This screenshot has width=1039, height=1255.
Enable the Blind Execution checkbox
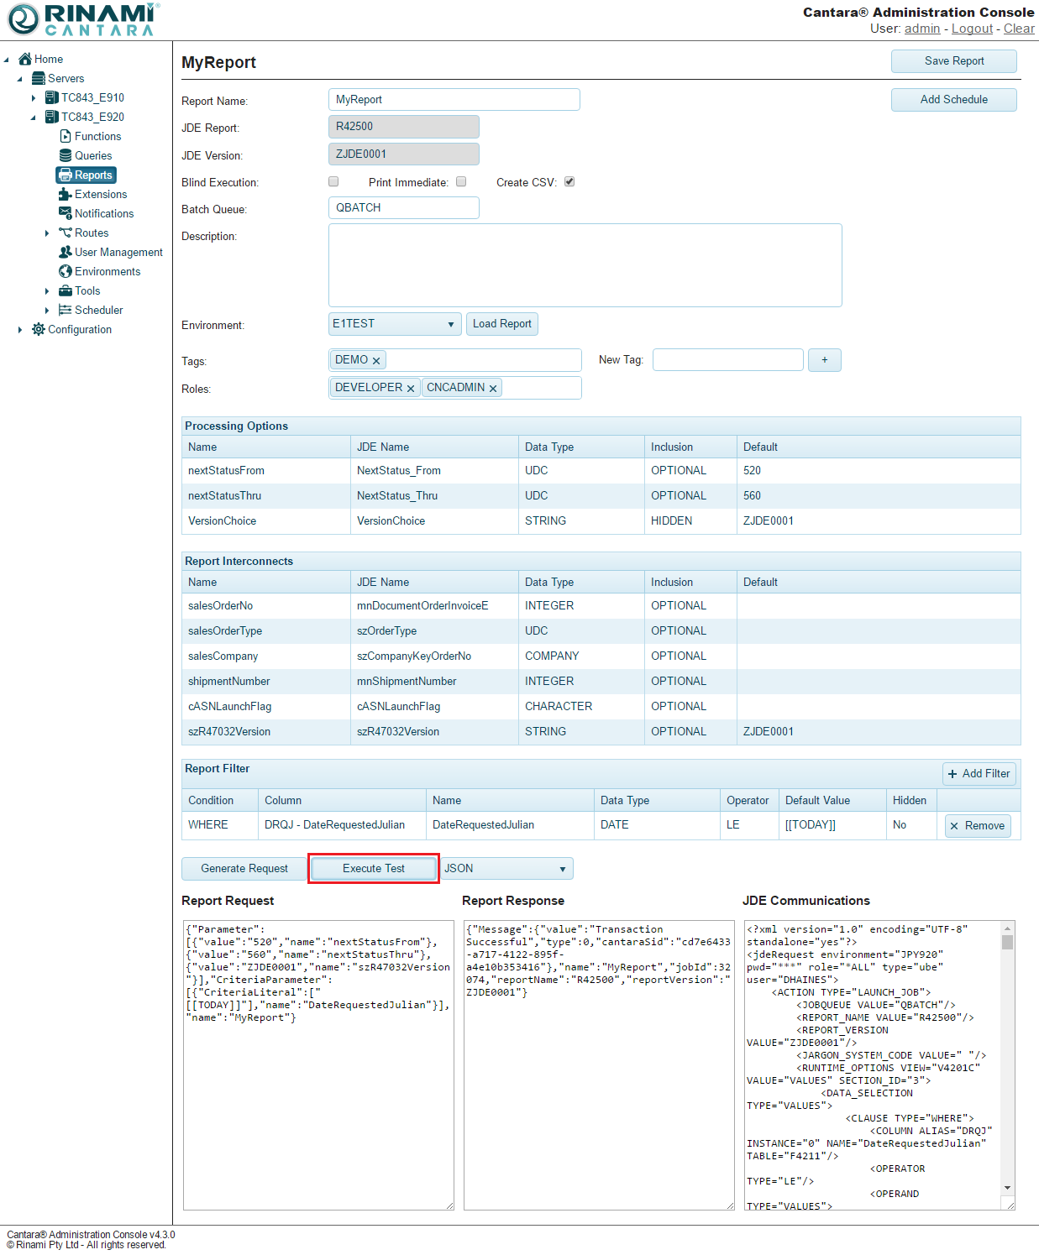(x=333, y=181)
